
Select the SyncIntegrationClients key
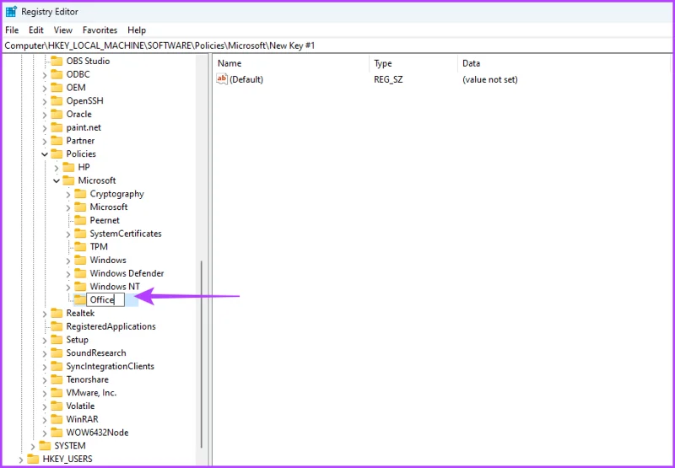point(111,366)
